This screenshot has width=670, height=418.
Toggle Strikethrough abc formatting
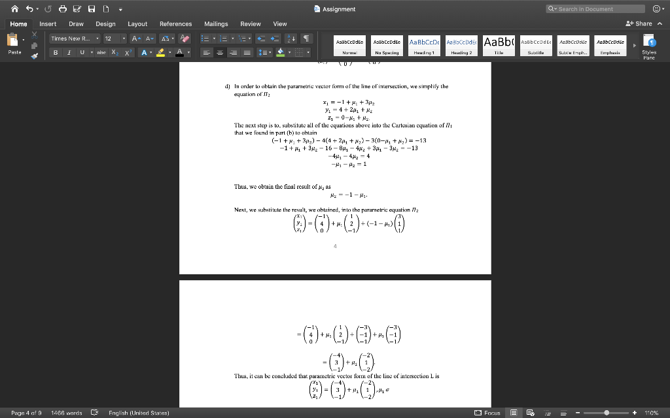point(101,52)
